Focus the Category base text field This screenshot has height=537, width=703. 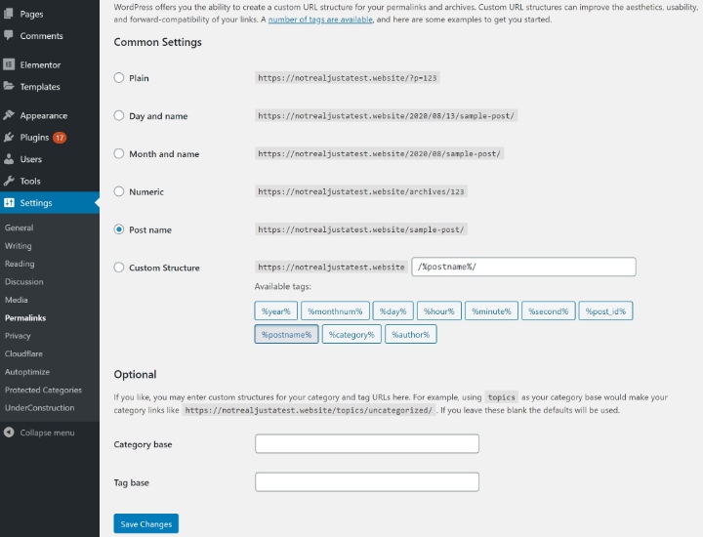367,444
